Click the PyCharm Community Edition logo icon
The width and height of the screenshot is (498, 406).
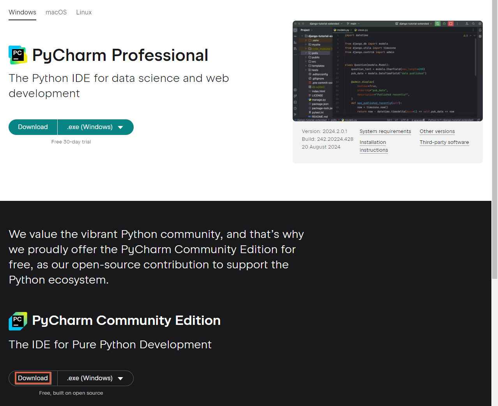click(18, 321)
